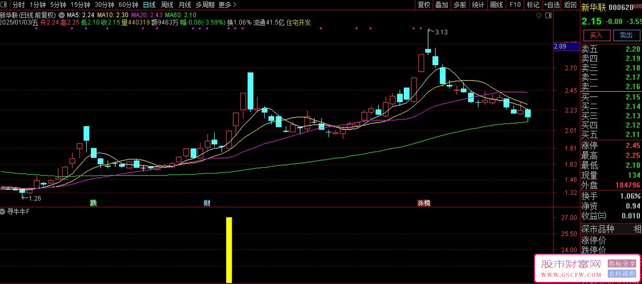
Task: Click the 买二 2.14 bid row
Action: 611,106
